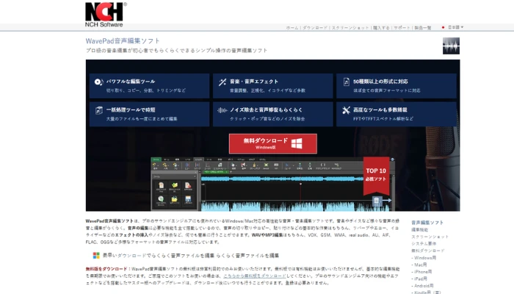The image size is (514, 294).
Task: Click the magic wand icon for 音楽・音声エフェクト
Action: (x=222, y=82)
